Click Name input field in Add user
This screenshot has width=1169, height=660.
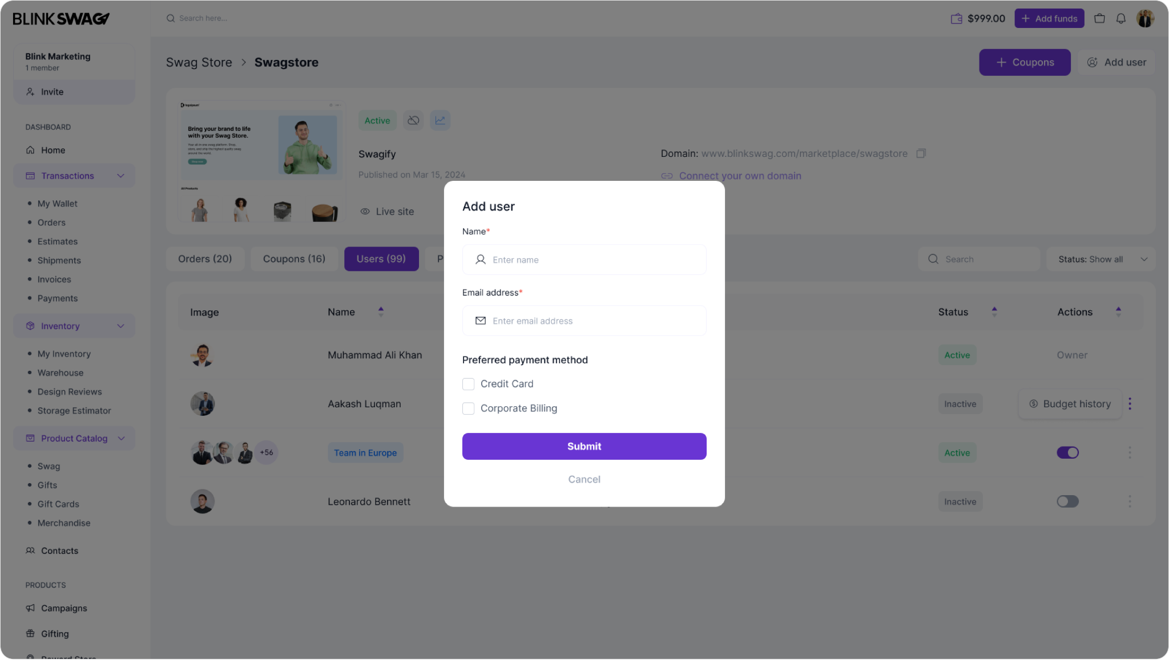coord(584,259)
